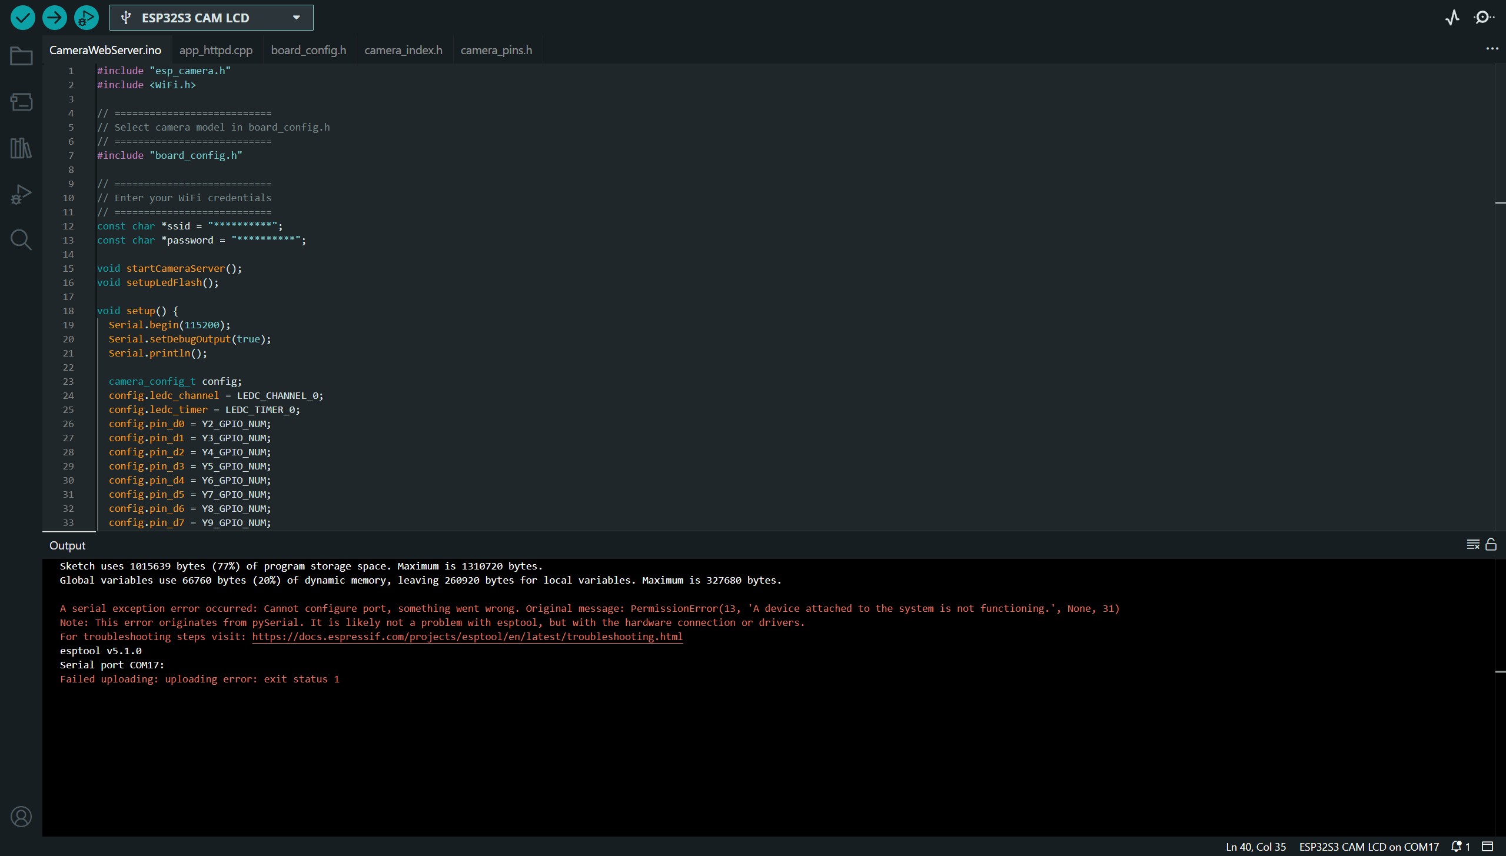Open the ESP32S3 CAM LCD board selector
The width and height of the screenshot is (1506, 856).
point(211,17)
